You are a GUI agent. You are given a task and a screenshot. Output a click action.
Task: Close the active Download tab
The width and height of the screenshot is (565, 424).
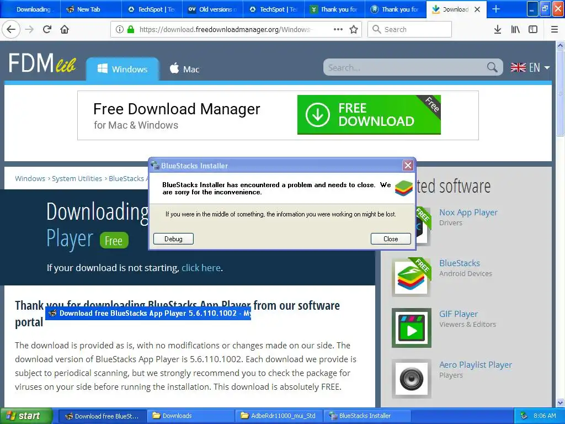[477, 9]
